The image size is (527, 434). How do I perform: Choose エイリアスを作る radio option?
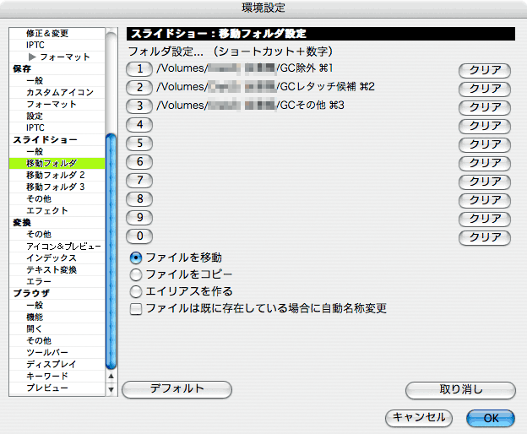click(136, 291)
